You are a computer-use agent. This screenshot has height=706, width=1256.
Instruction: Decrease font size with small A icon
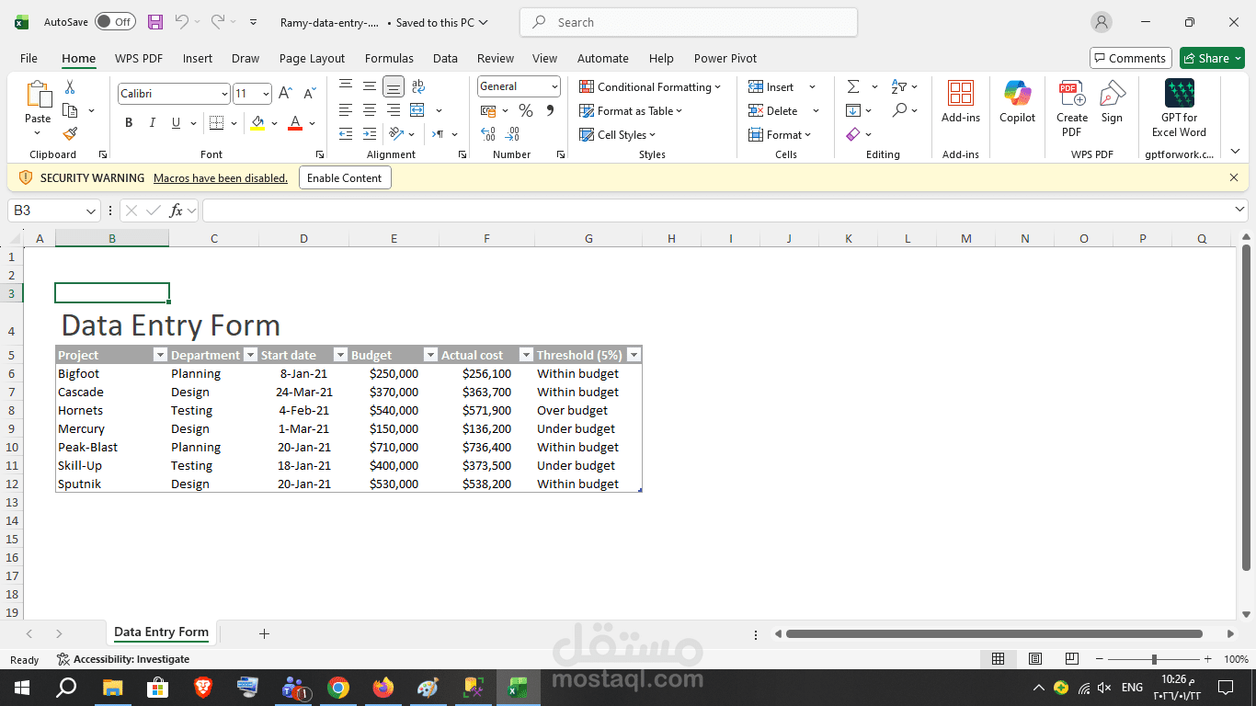(309, 94)
